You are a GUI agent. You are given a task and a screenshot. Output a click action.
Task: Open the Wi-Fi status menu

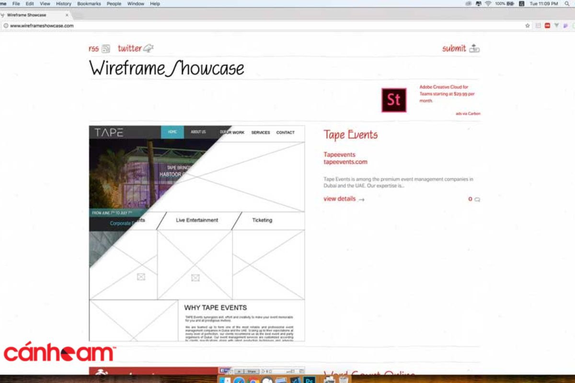pos(488,3)
